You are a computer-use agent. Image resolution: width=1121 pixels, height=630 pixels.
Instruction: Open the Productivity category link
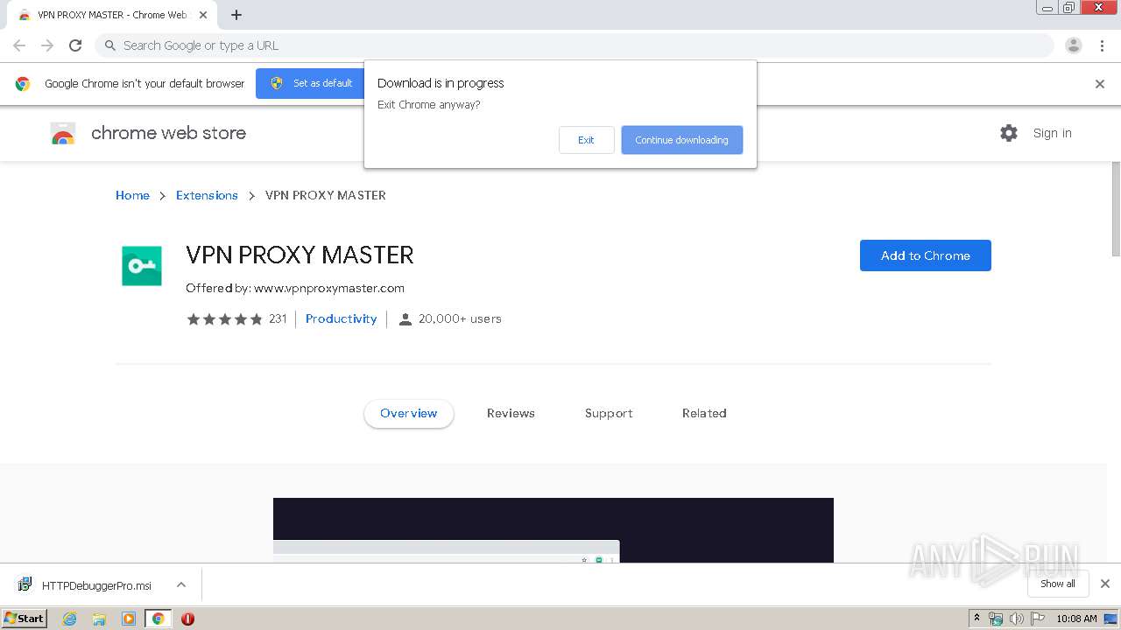coord(341,318)
